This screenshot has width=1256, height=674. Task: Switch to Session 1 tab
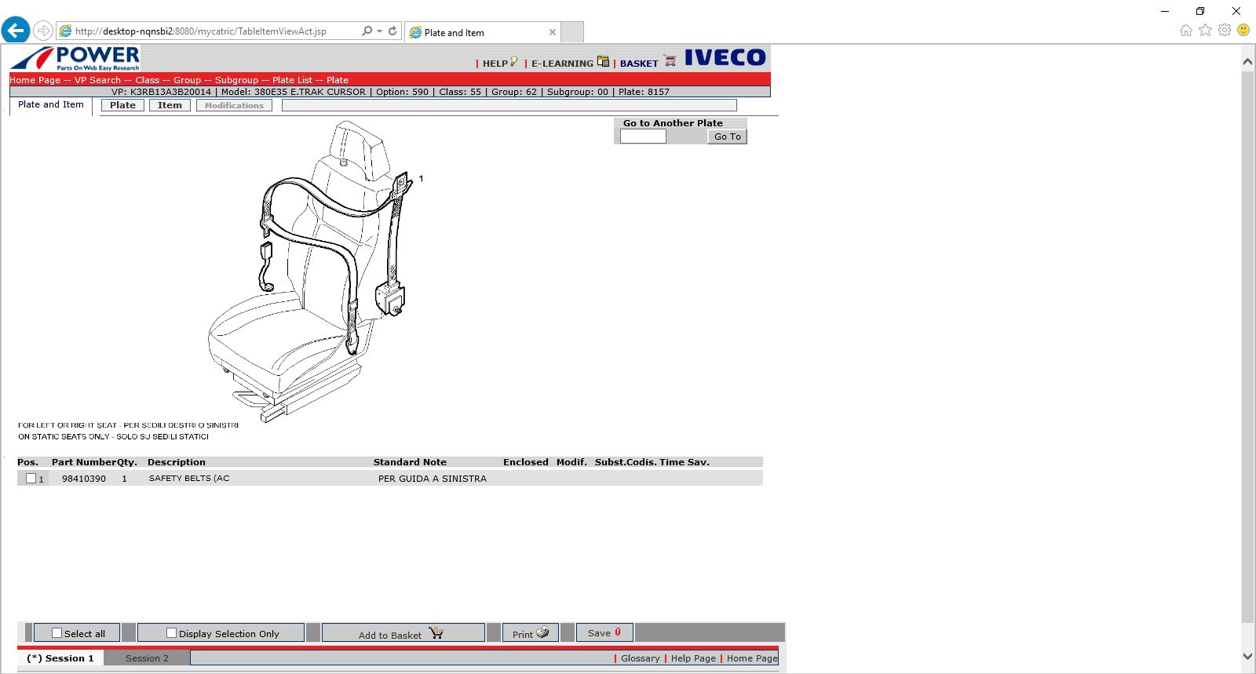tap(60, 658)
